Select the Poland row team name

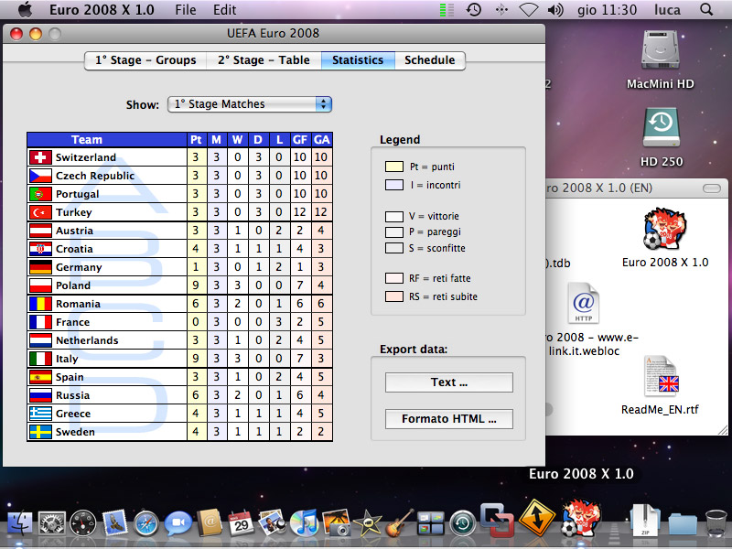73,285
